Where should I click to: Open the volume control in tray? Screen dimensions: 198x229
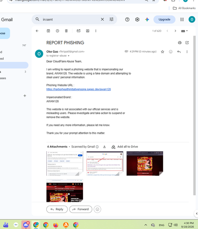pyautogui.click(x=176, y=225)
